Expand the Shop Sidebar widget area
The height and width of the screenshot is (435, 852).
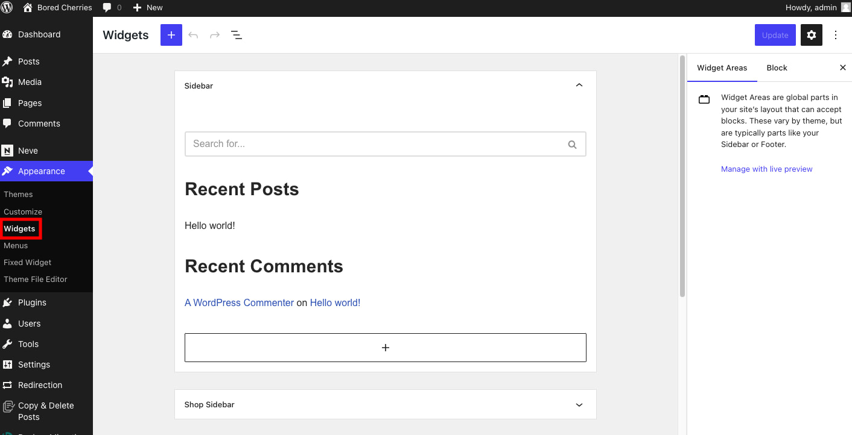(579, 404)
